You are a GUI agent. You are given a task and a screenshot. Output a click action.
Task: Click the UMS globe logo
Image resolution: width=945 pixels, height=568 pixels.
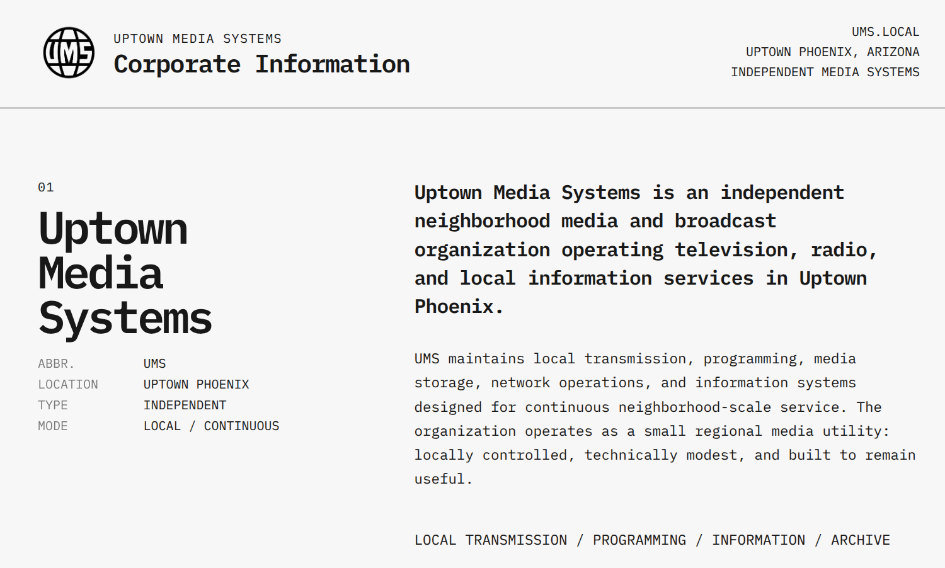(69, 53)
